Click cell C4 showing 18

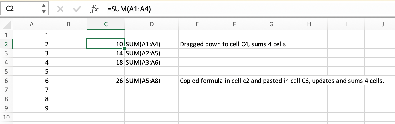point(106,62)
